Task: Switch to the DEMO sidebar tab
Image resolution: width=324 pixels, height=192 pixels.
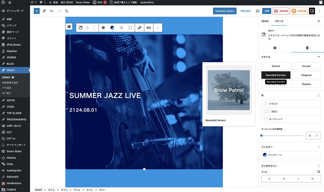Action: point(265,21)
